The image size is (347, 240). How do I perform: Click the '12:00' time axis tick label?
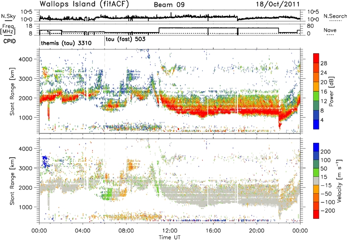170,231
